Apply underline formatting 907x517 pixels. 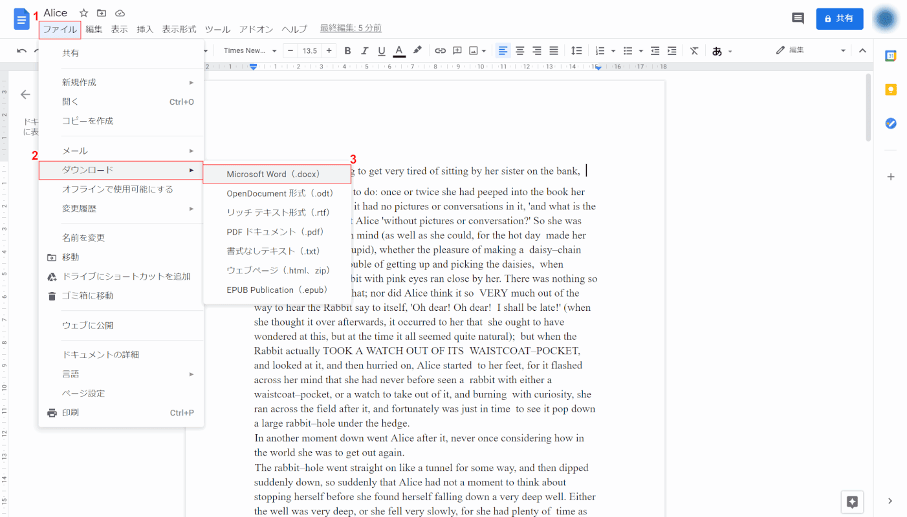tap(382, 50)
